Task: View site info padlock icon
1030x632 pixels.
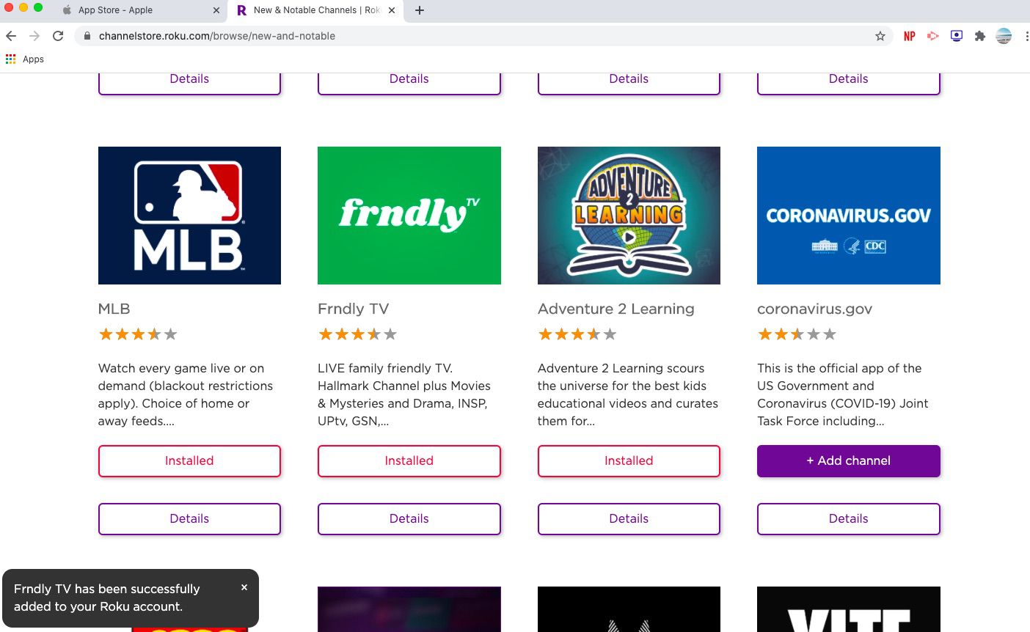Action: (87, 36)
